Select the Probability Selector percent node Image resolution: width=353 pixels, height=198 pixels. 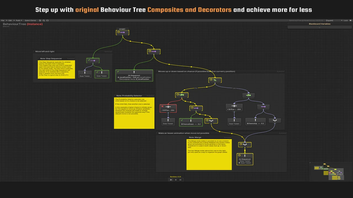(215, 80)
